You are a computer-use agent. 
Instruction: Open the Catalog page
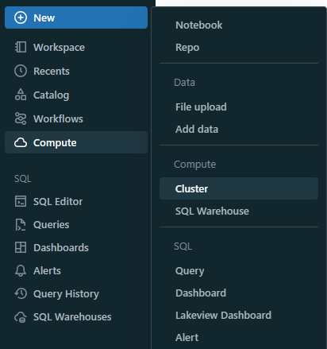pyautogui.click(x=51, y=95)
